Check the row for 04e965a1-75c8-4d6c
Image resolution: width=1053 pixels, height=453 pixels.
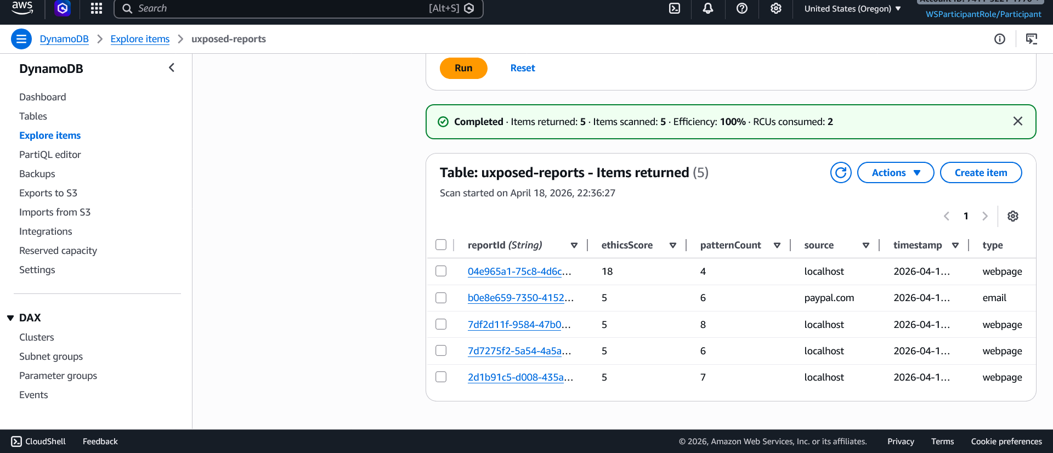pos(441,271)
